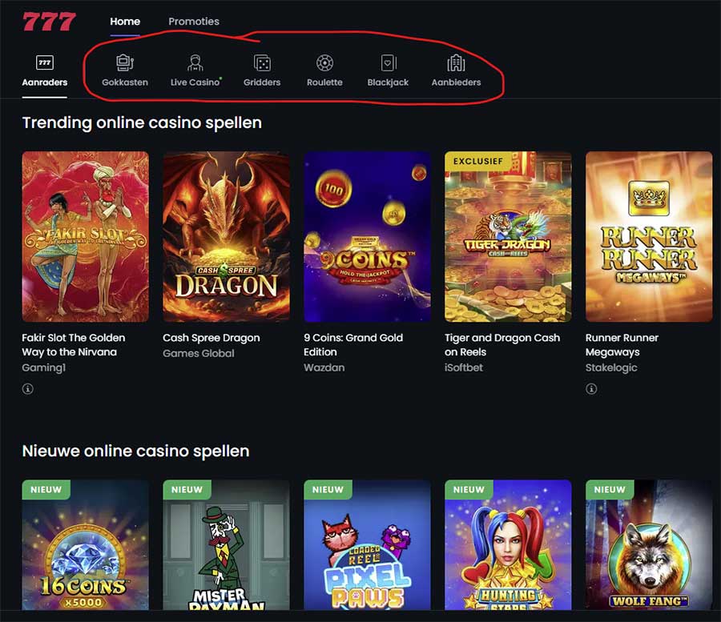Screen dimensions: 721x622
Task: Show info for Runner Runner Megaways
Action: coord(591,389)
